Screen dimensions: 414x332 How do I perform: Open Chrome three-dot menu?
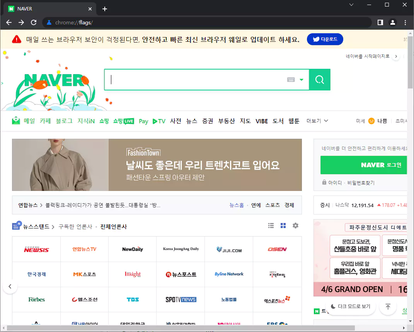pos(405,22)
